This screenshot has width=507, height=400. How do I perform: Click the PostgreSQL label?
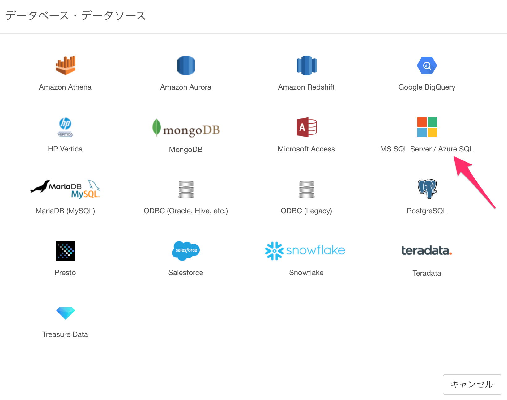[x=427, y=211]
